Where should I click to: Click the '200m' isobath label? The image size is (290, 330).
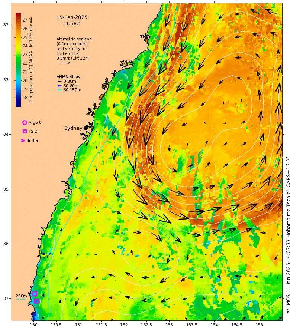click(x=21, y=296)
